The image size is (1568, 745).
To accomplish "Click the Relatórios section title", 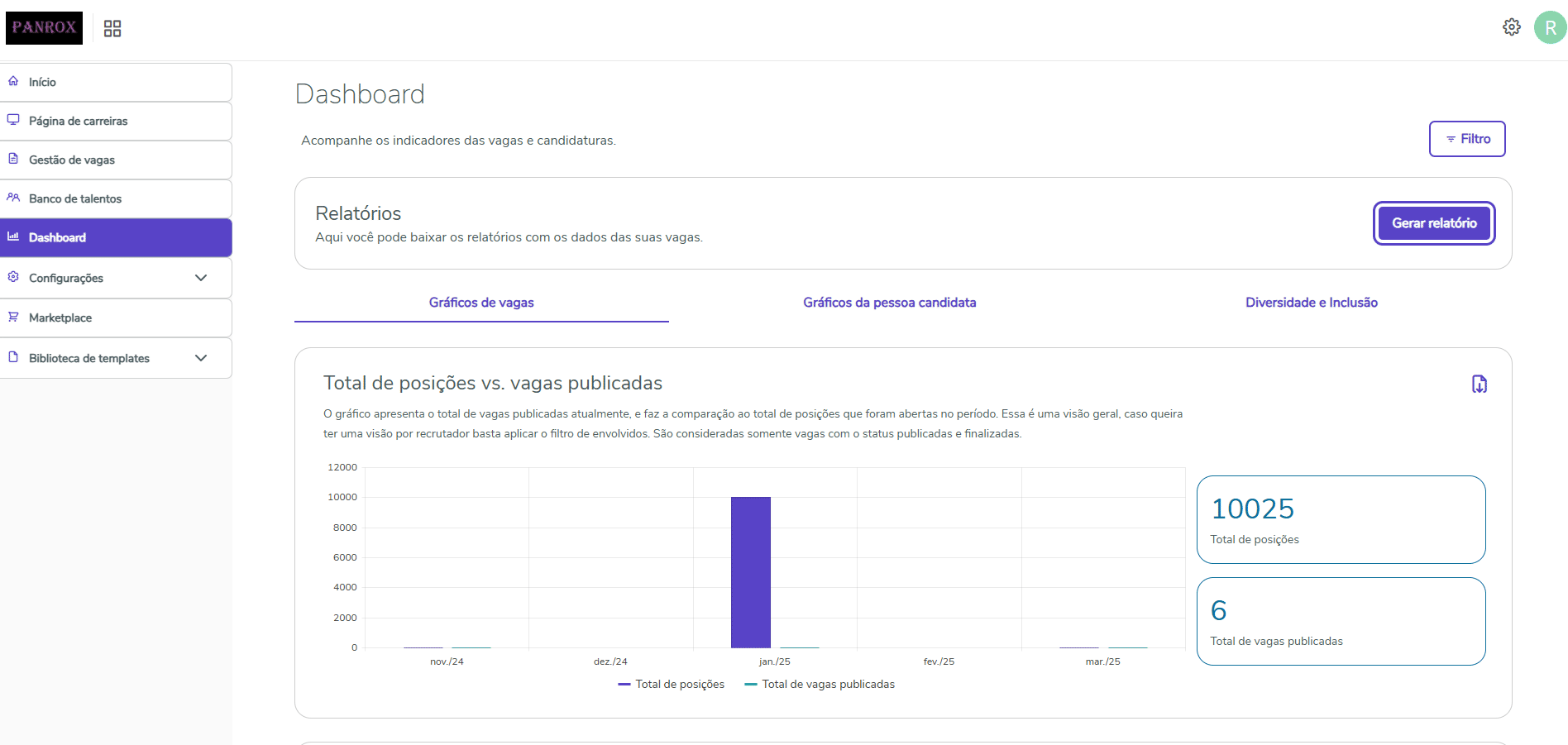I will tap(358, 213).
